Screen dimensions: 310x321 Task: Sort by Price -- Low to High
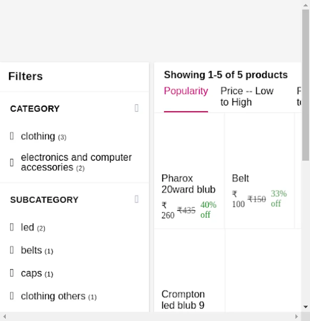247,97
